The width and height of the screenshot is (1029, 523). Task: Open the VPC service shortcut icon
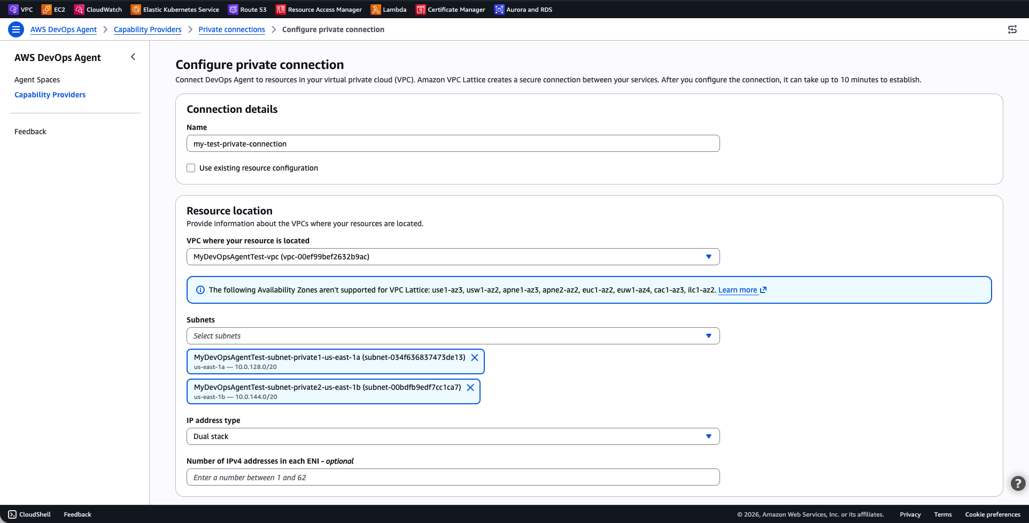click(x=13, y=10)
